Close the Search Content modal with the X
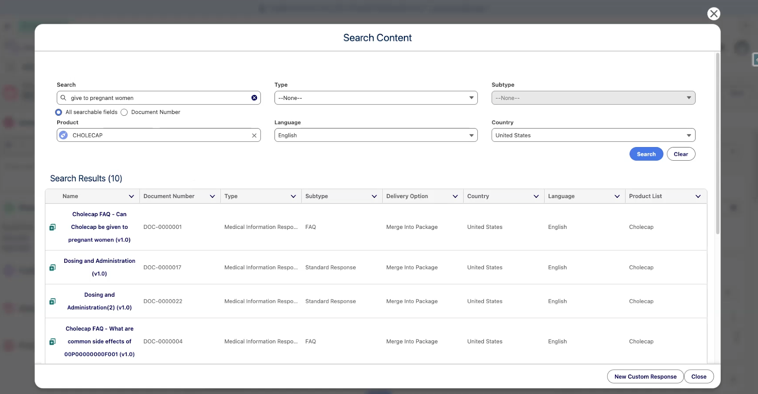The height and width of the screenshot is (394, 758). coord(714,14)
